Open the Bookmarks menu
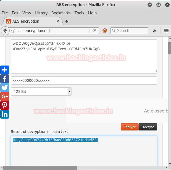Viewport: 171px width, 170px height. point(61,13)
